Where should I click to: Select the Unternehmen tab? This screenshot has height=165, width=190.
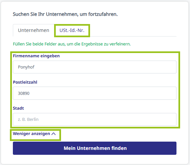point(34,30)
